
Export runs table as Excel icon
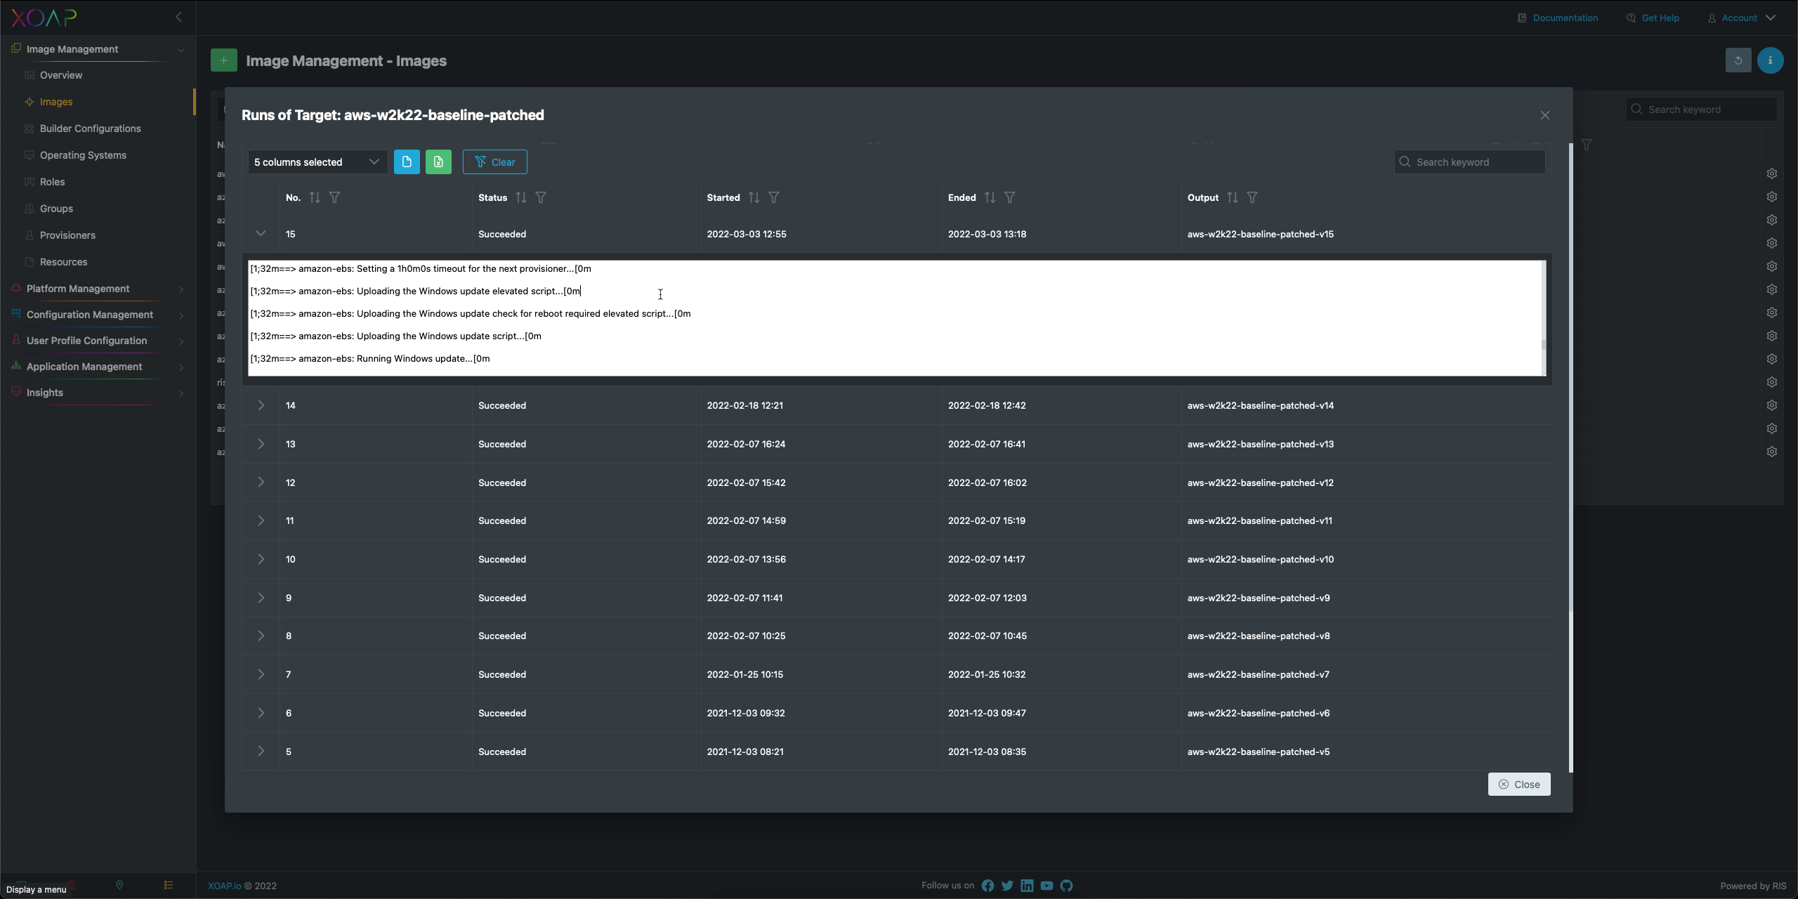pyautogui.click(x=438, y=162)
